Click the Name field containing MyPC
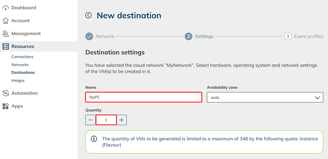Image resolution: width=328 pixels, height=159 pixels. point(143,97)
